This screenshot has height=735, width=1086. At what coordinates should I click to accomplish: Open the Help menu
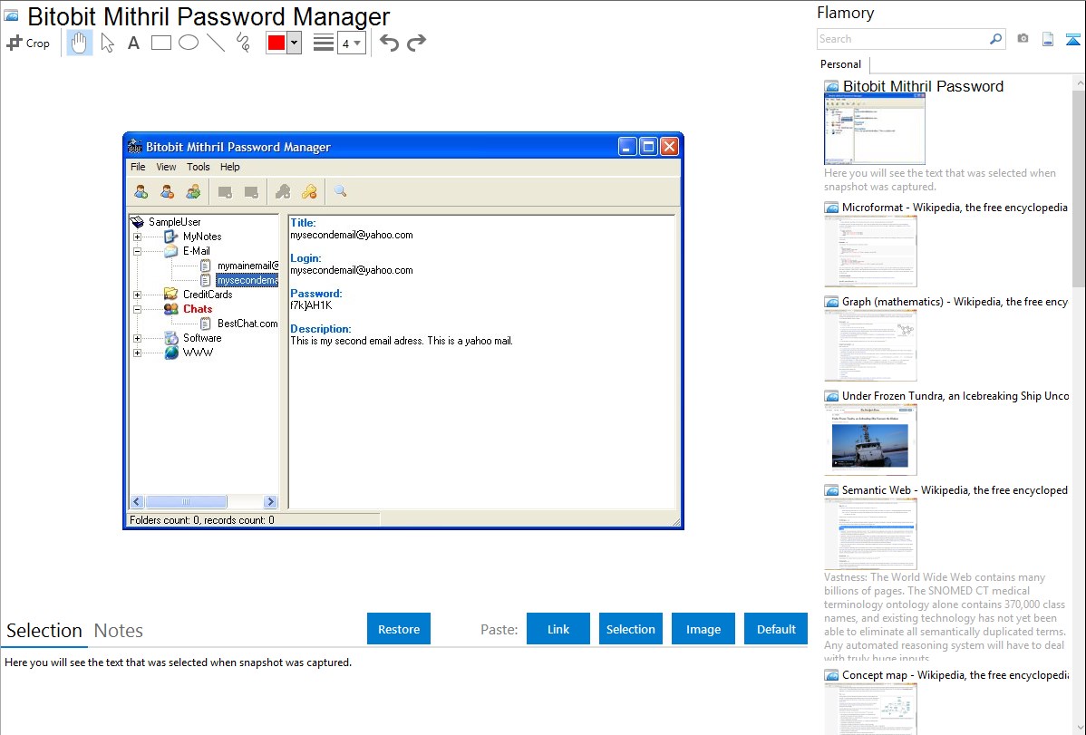tap(230, 167)
